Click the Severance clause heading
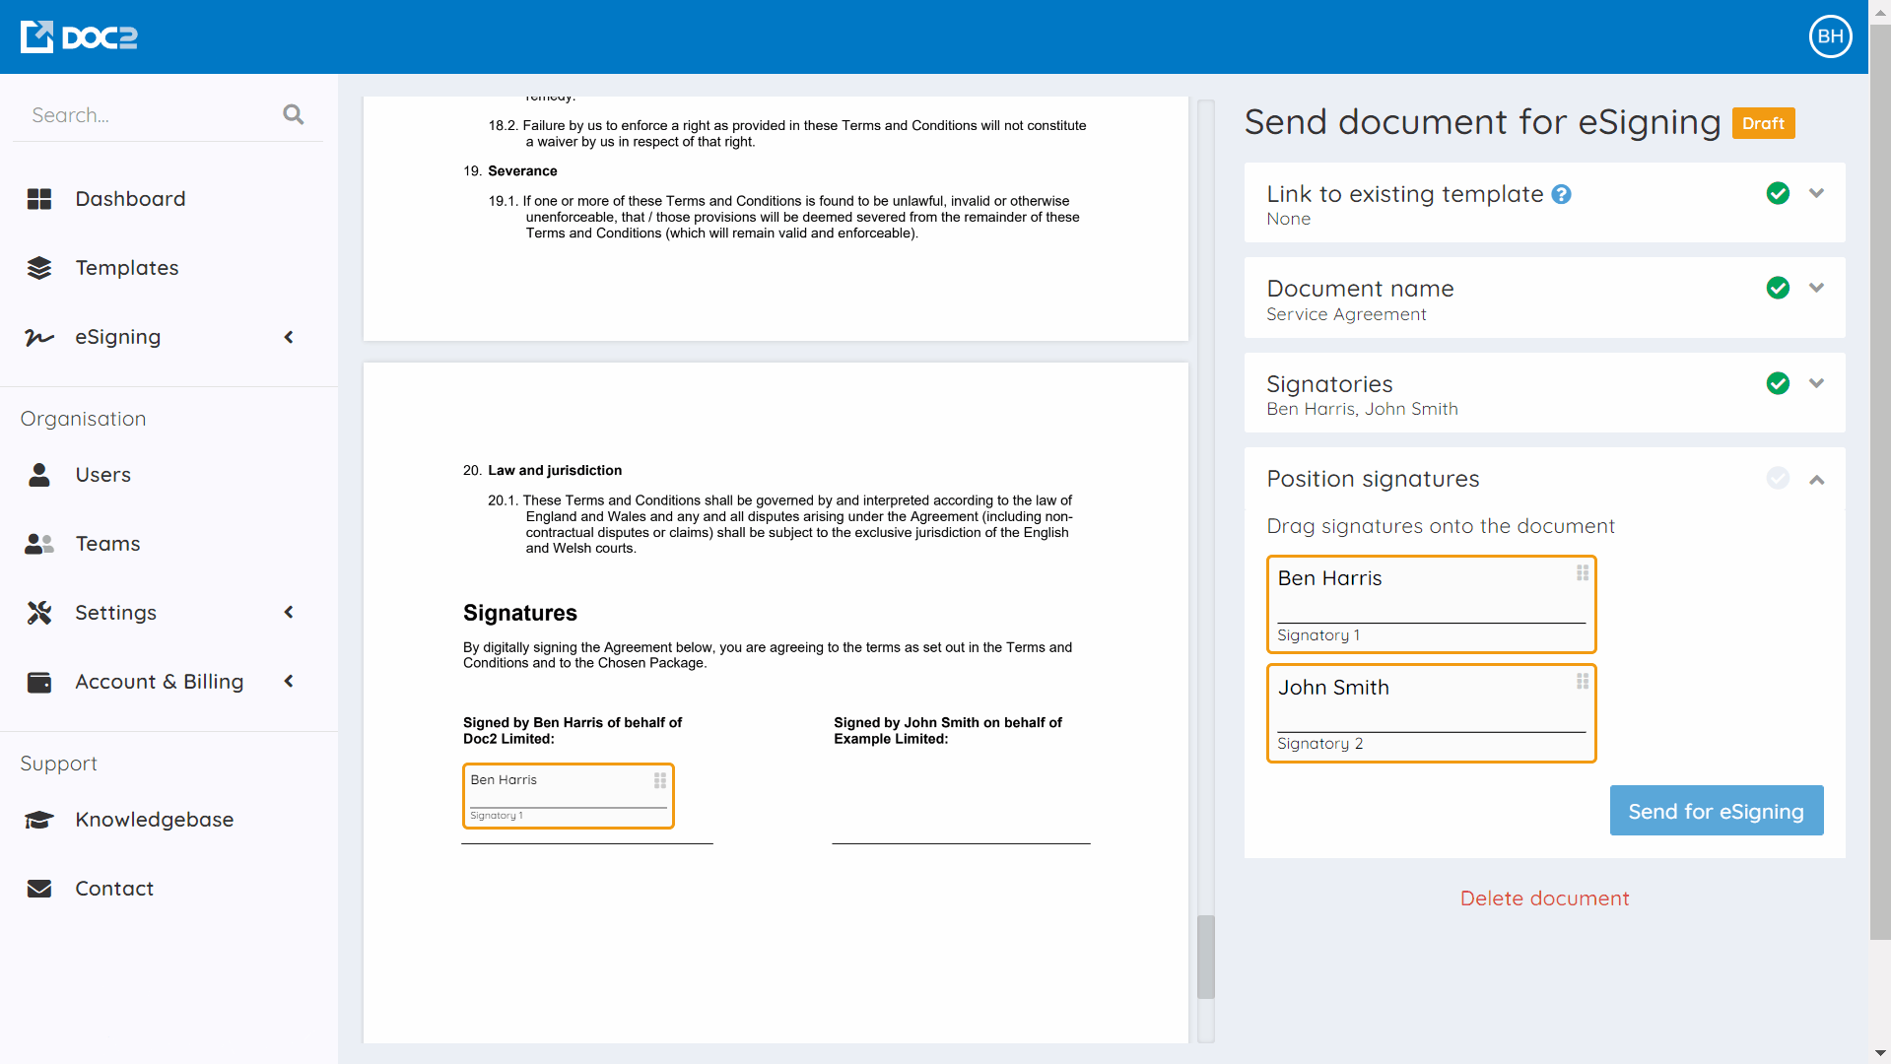The width and height of the screenshot is (1891, 1064). [x=522, y=170]
